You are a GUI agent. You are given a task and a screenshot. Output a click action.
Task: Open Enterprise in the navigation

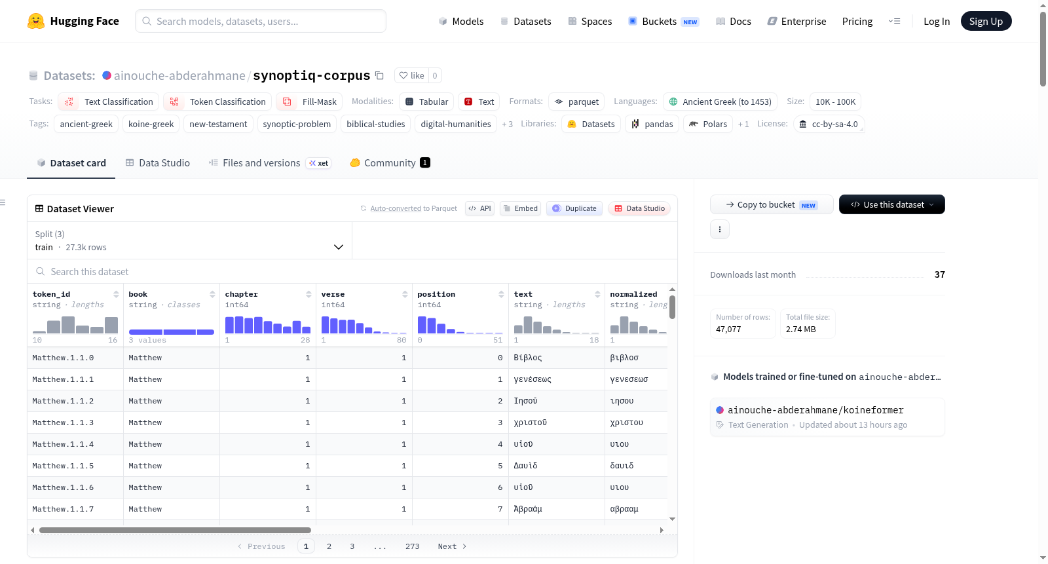tap(796, 21)
